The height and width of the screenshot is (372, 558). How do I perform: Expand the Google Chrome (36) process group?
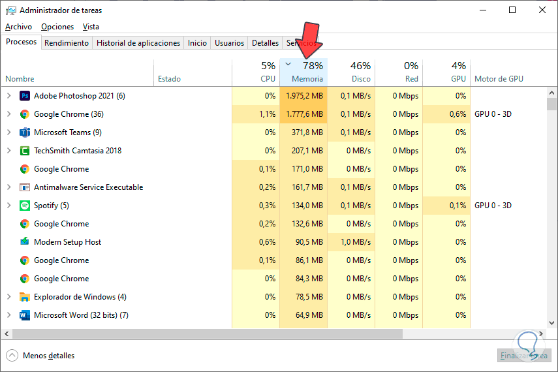tap(8, 114)
